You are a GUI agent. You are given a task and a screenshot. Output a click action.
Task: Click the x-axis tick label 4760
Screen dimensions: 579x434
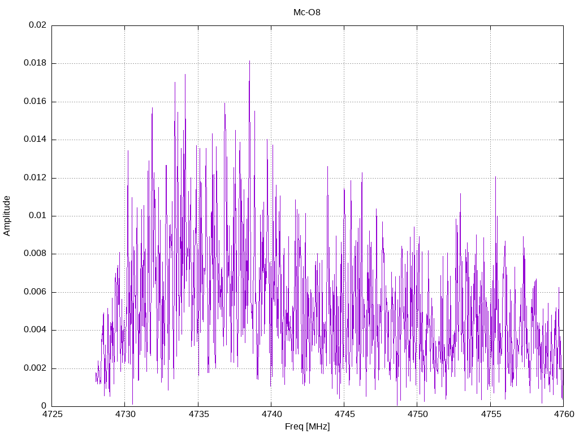pyautogui.click(x=564, y=414)
